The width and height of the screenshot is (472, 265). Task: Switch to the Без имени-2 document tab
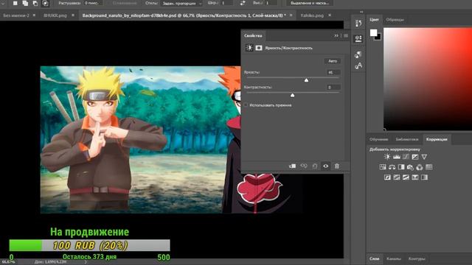tap(16, 15)
